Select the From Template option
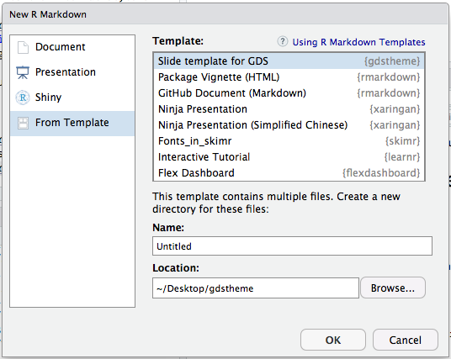 72,123
